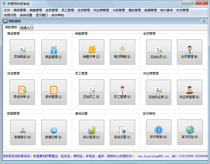Image resolution: width=210 pixels, height=164 pixels.
Task: Visit 官方网站(W) globe icon
Action: point(190,132)
